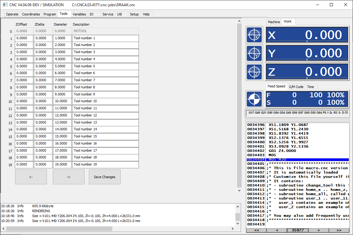Viewport: 353px width, 235px height.
Task: Select the RENDERING log message
Action: coord(41,211)
